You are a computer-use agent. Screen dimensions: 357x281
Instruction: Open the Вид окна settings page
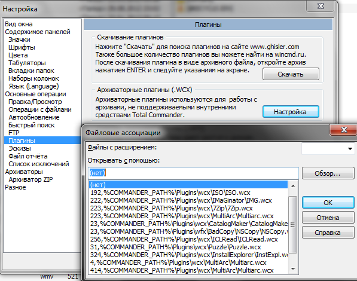coord(19,24)
